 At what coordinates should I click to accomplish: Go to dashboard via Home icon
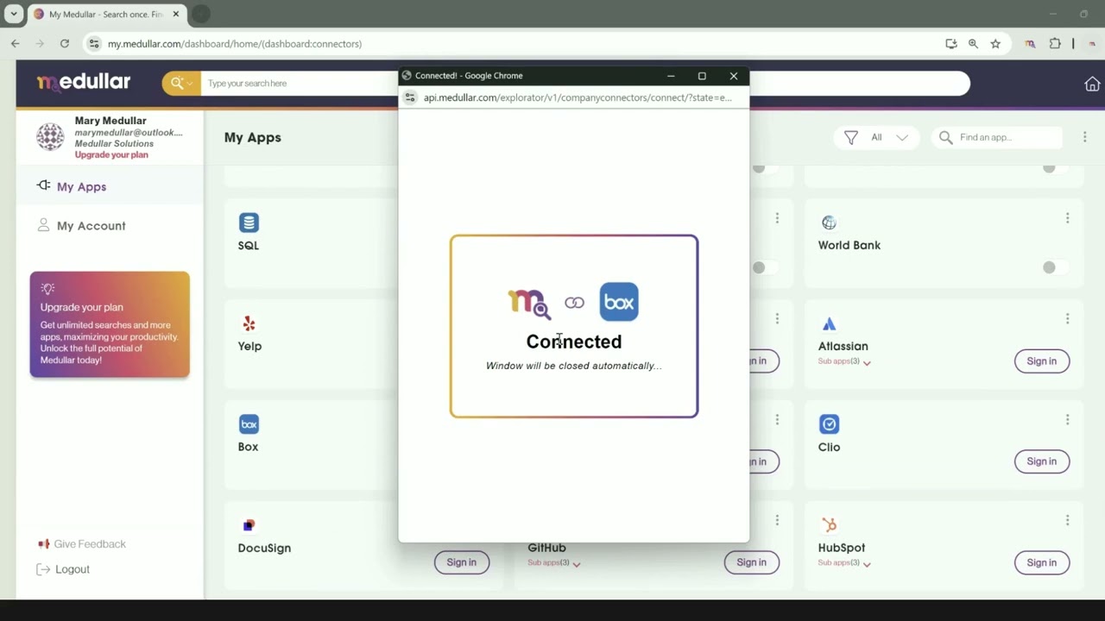pyautogui.click(x=1092, y=84)
